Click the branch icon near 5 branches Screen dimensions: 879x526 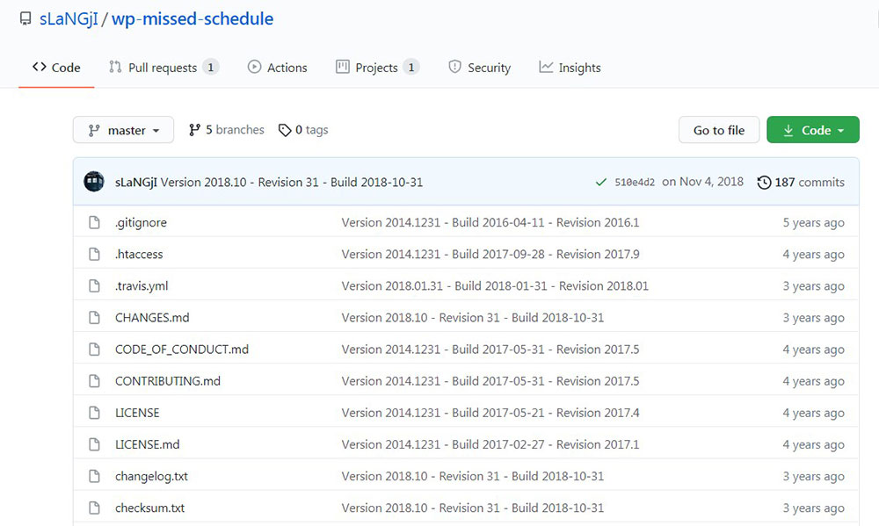pyautogui.click(x=194, y=130)
